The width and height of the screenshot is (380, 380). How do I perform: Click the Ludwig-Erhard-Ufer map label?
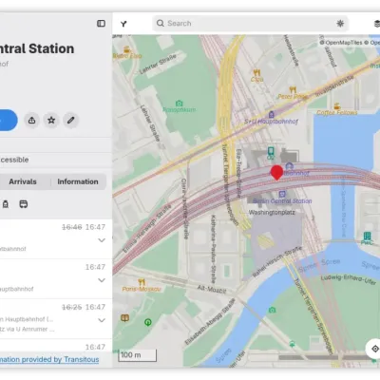click(349, 279)
